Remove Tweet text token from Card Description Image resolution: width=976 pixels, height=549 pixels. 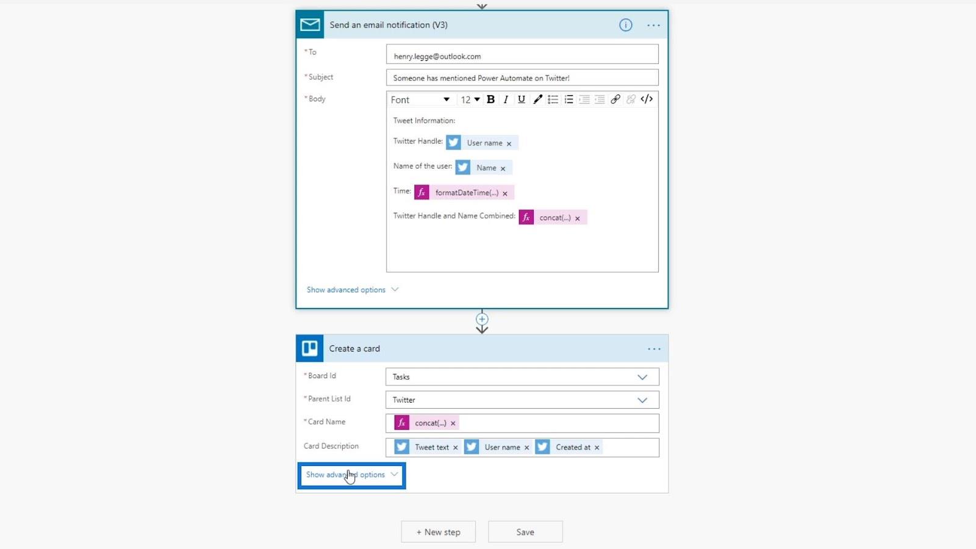coord(455,448)
